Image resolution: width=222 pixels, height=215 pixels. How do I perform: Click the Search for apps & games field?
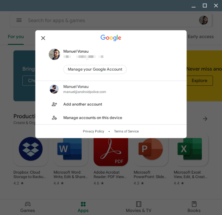pos(93,20)
